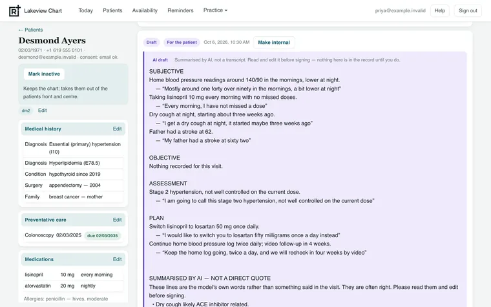Click the Allergies: penicillin line
This screenshot has width=491, height=307.
(x=66, y=299)
